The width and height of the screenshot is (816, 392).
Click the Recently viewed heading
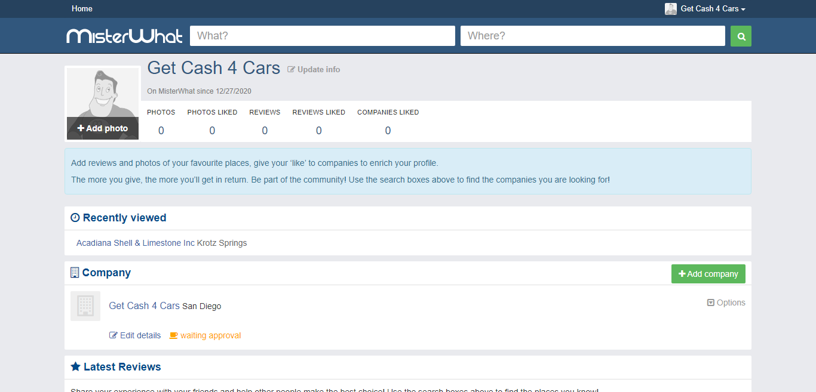point(125,218)
